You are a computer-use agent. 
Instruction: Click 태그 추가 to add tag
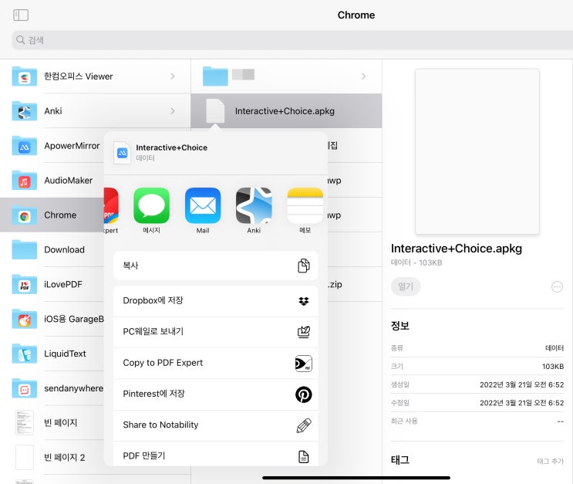[x=550, y=462]
